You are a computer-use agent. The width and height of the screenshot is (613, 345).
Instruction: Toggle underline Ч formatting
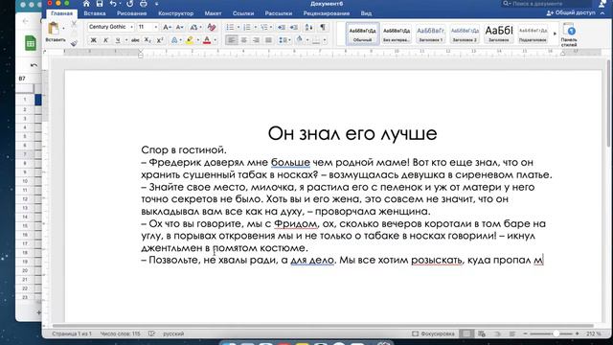pos(118,40)
